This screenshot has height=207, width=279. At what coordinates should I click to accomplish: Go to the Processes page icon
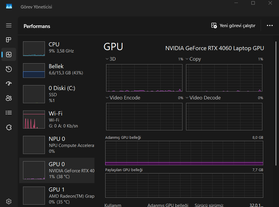pos(9,40)
